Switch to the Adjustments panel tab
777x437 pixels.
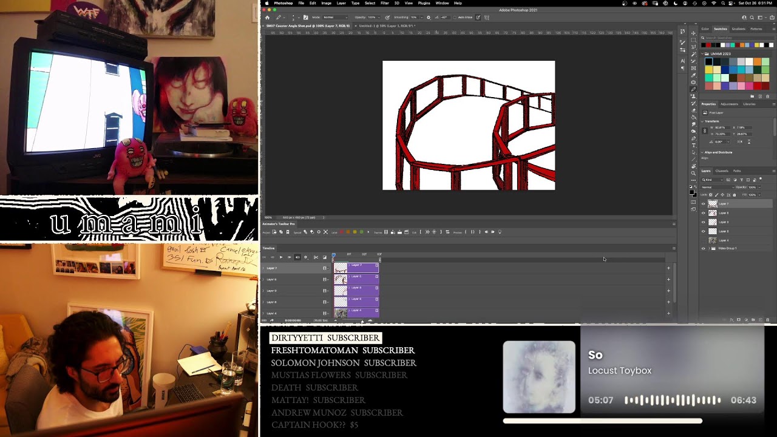tap(729, 104)
